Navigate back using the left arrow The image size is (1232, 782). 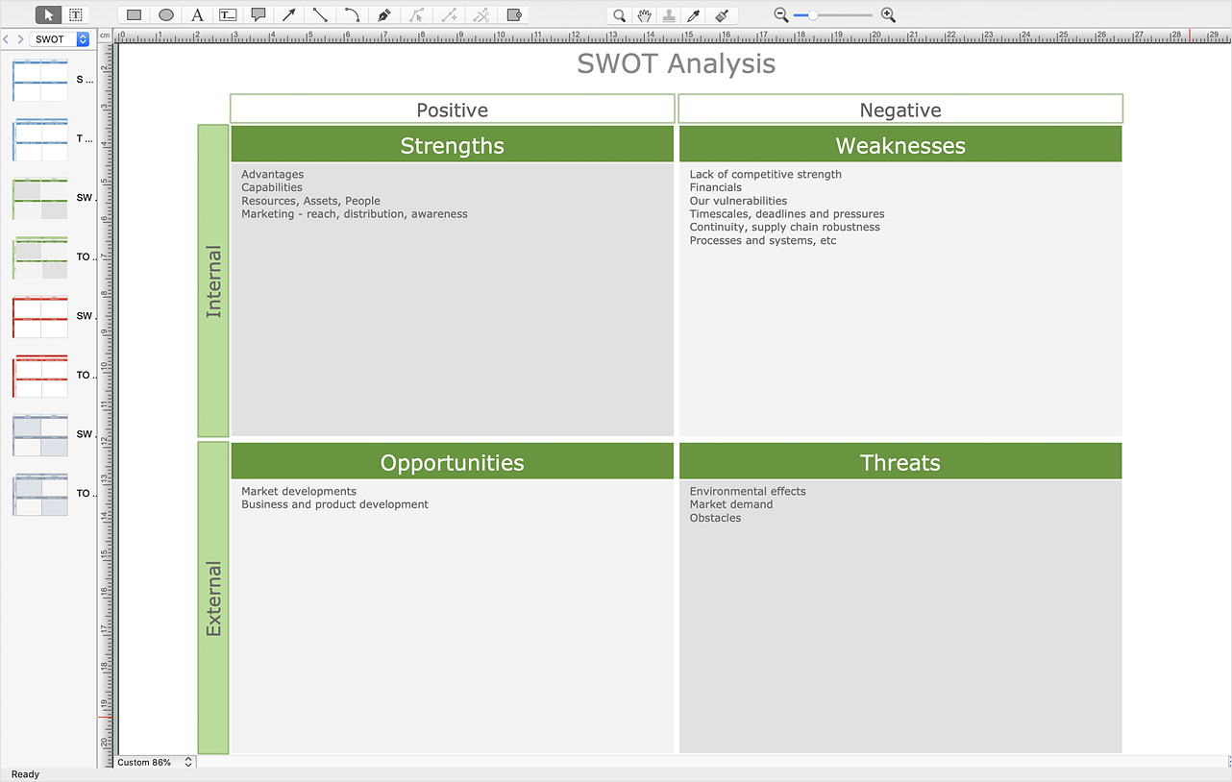(6, 38)
